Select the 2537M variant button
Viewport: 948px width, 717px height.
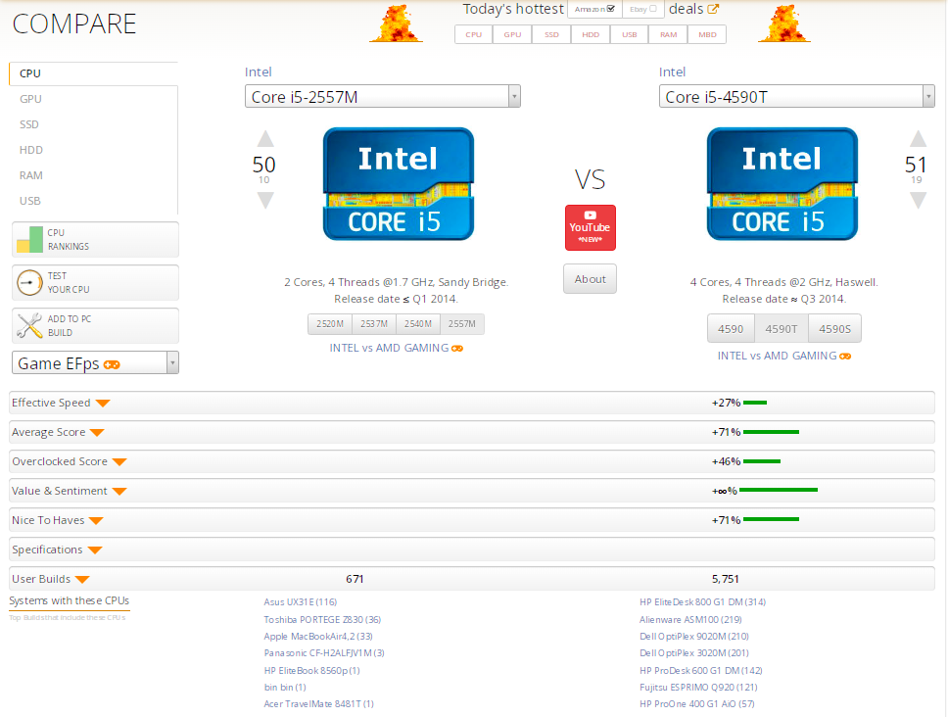(374, 324)
